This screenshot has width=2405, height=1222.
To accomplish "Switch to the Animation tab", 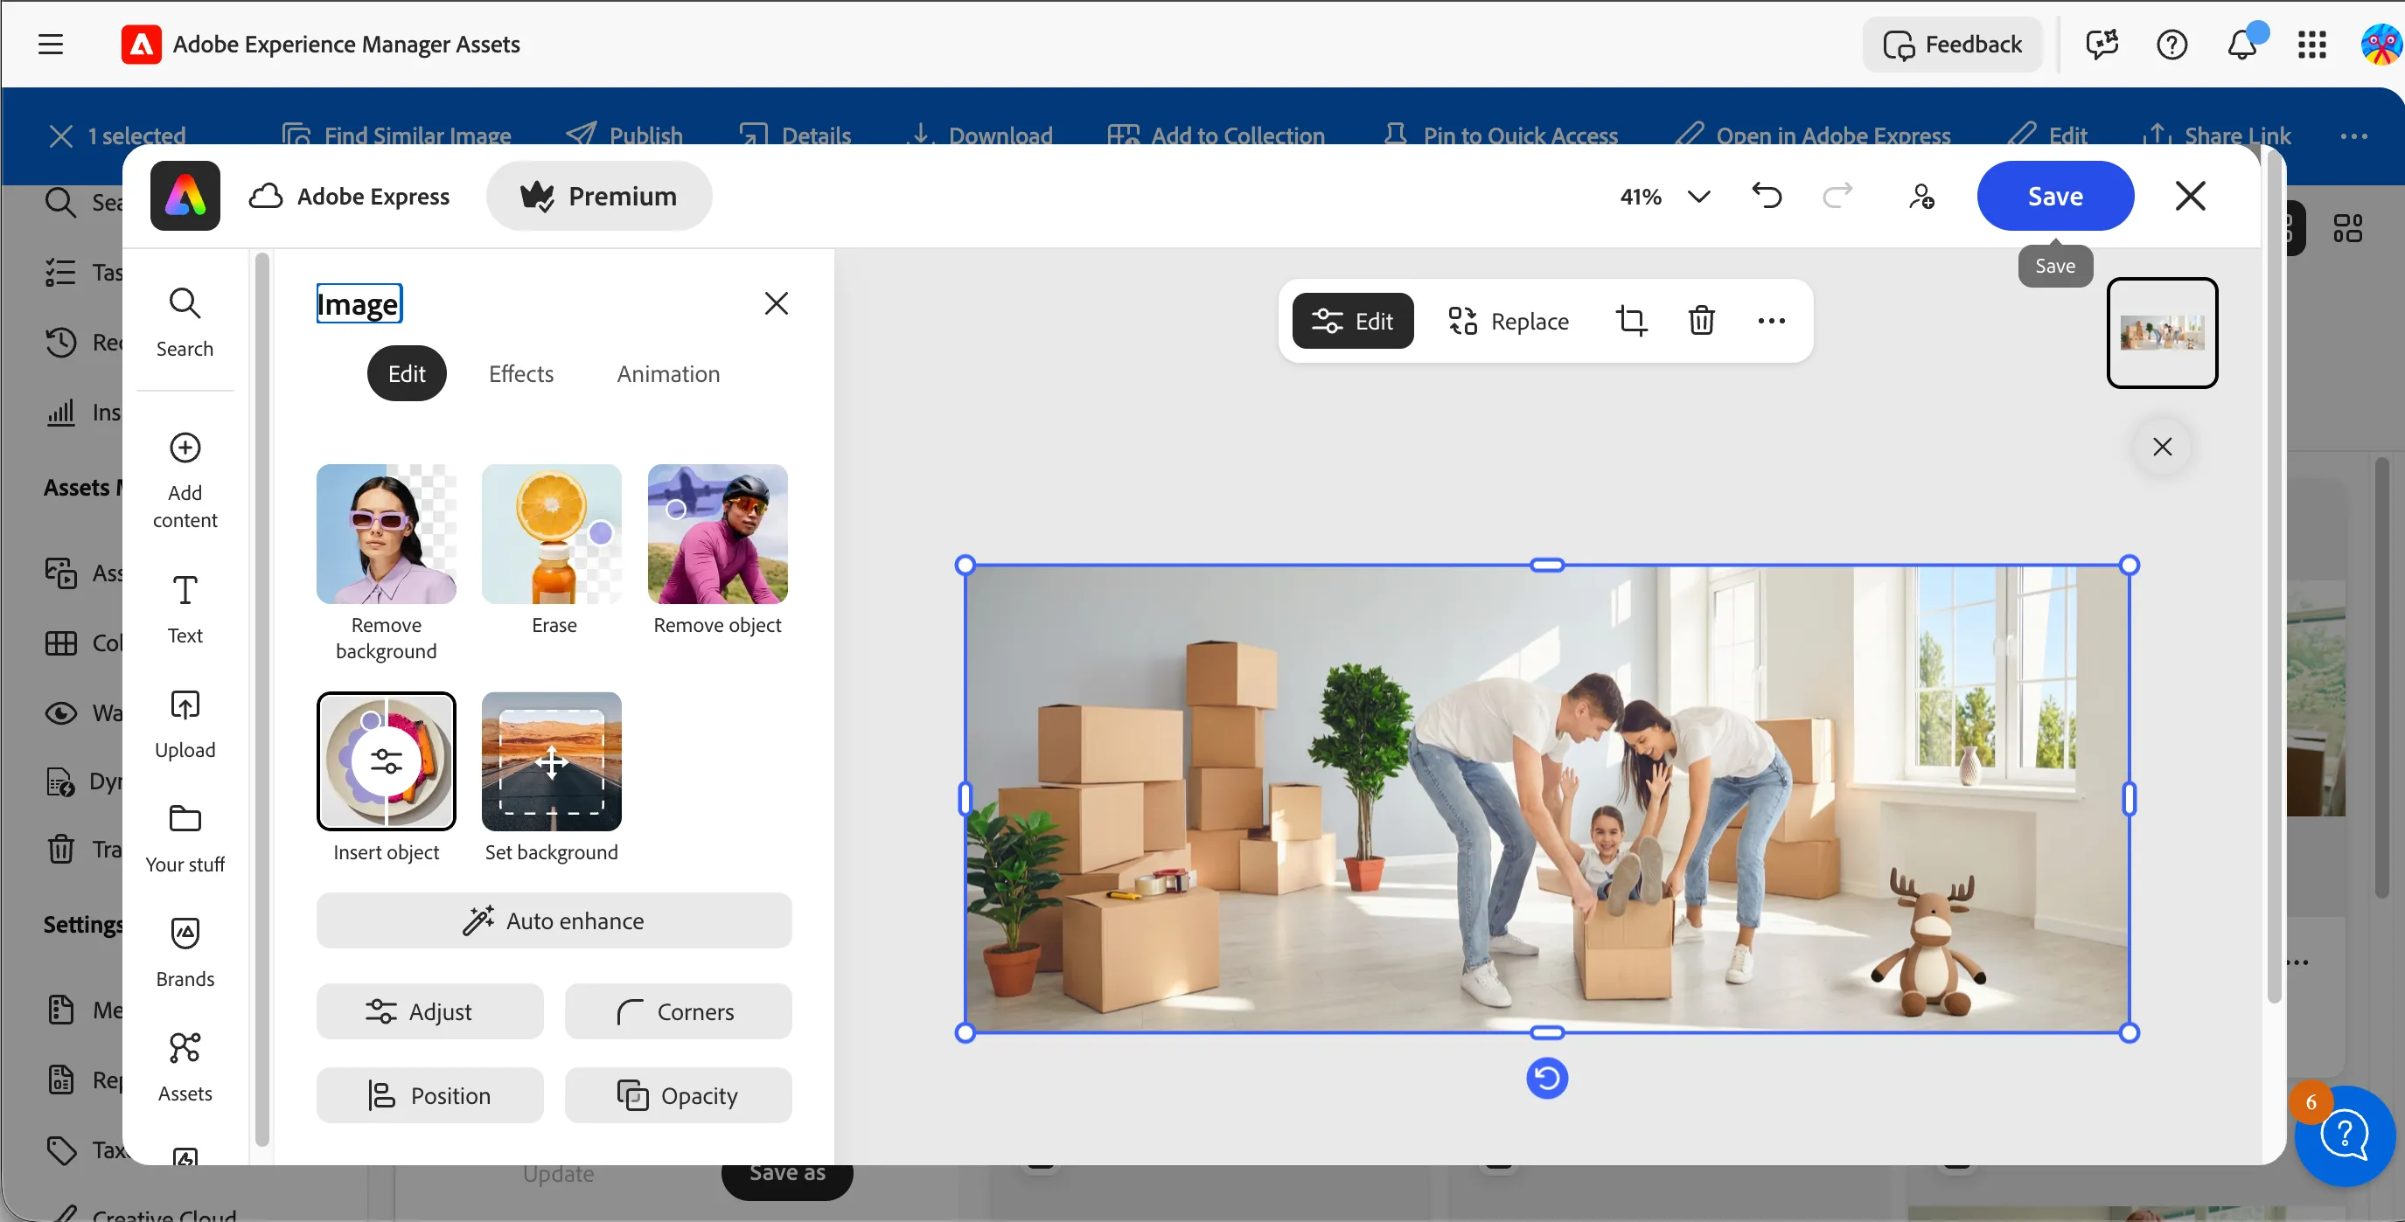I will tap(668, 374).
